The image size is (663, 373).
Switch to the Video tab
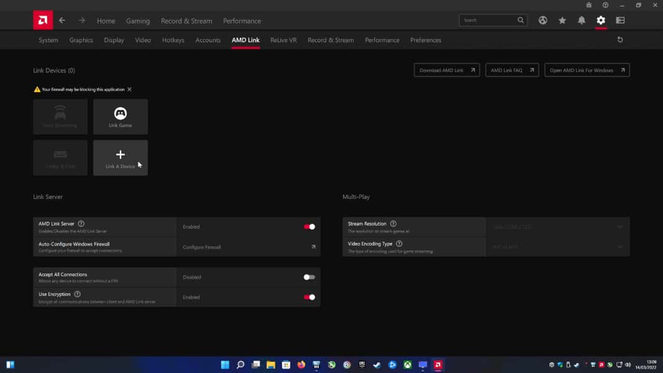coord(143,40)
